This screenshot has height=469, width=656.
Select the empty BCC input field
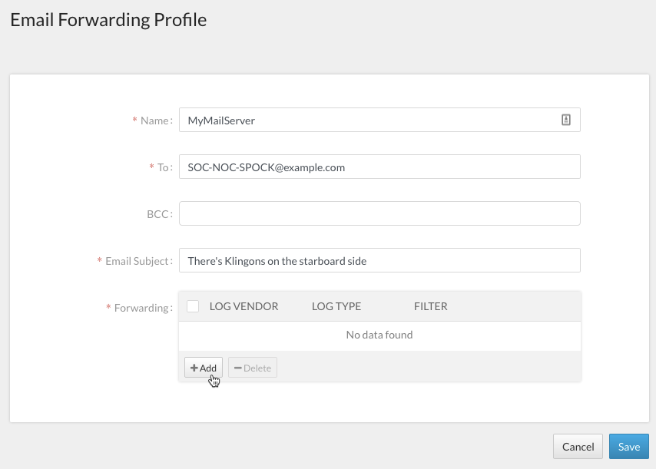pyautogui.click(x=379, y=213)
